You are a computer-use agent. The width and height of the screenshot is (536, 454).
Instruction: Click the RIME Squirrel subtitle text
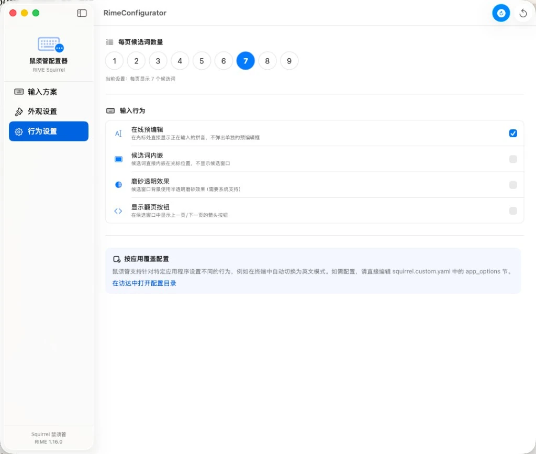49,70
